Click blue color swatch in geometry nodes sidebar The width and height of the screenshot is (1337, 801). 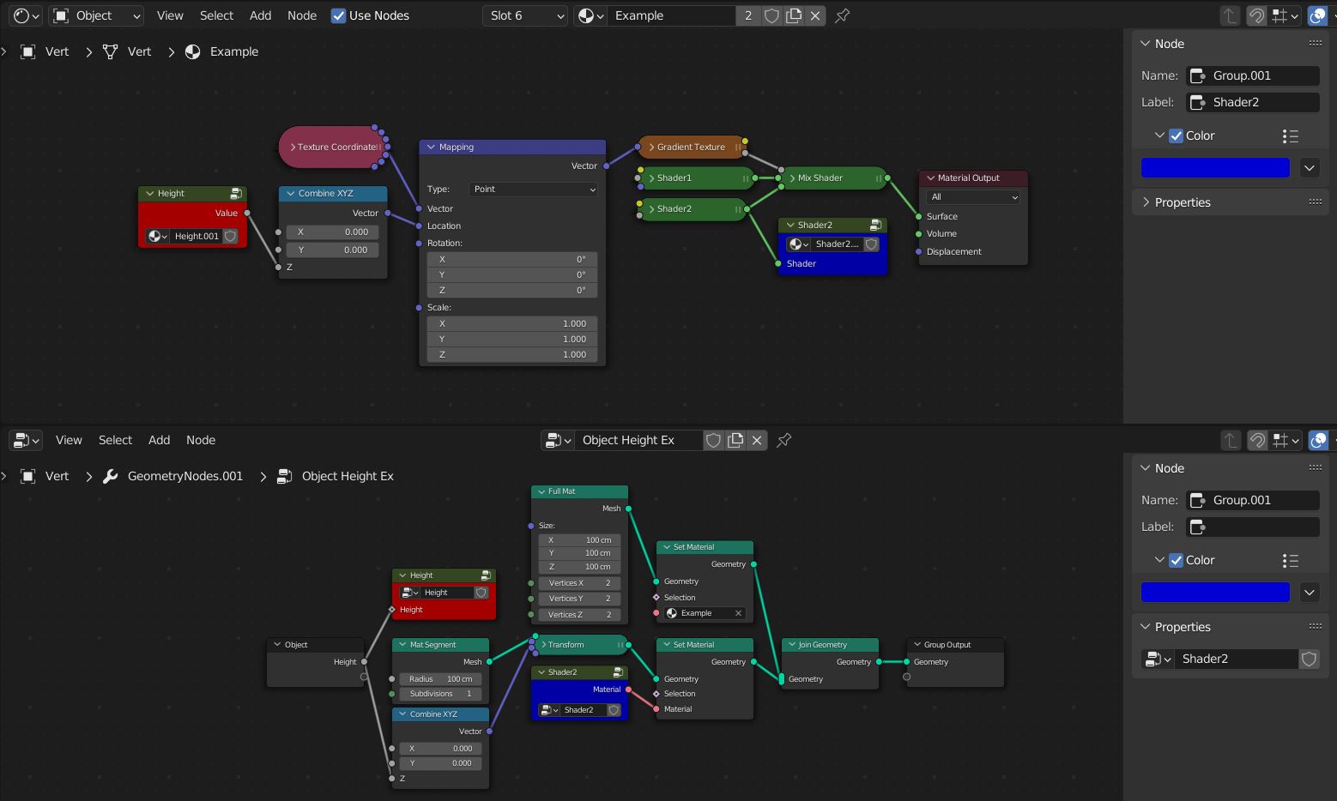[1215, 592]
